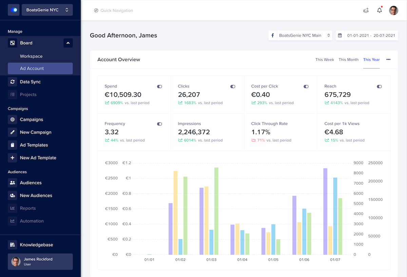The height and width of the screenshot is (277, 407).
Task: Open notifications bell icon
Action: (x=380, y=11)
